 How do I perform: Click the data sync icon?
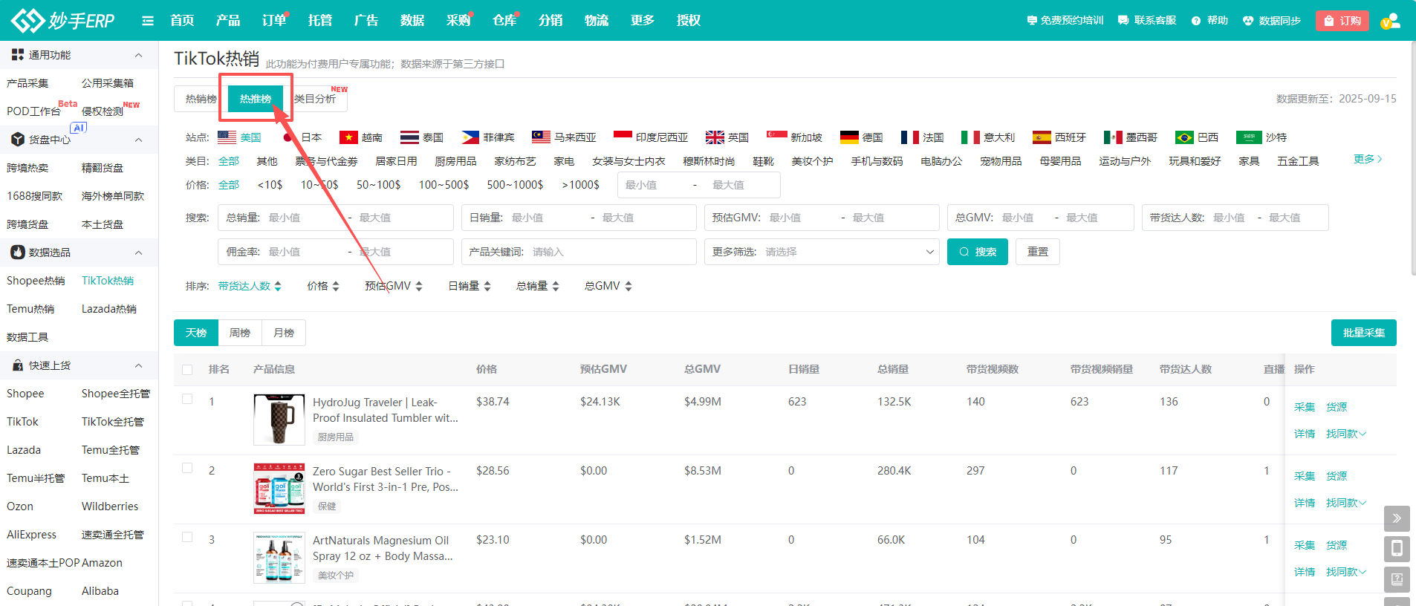(1248, 21)
